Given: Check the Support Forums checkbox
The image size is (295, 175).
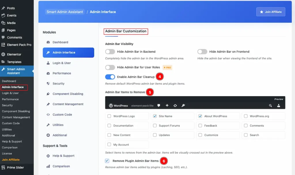Looking at the screenshot, I should coord(155,126).
